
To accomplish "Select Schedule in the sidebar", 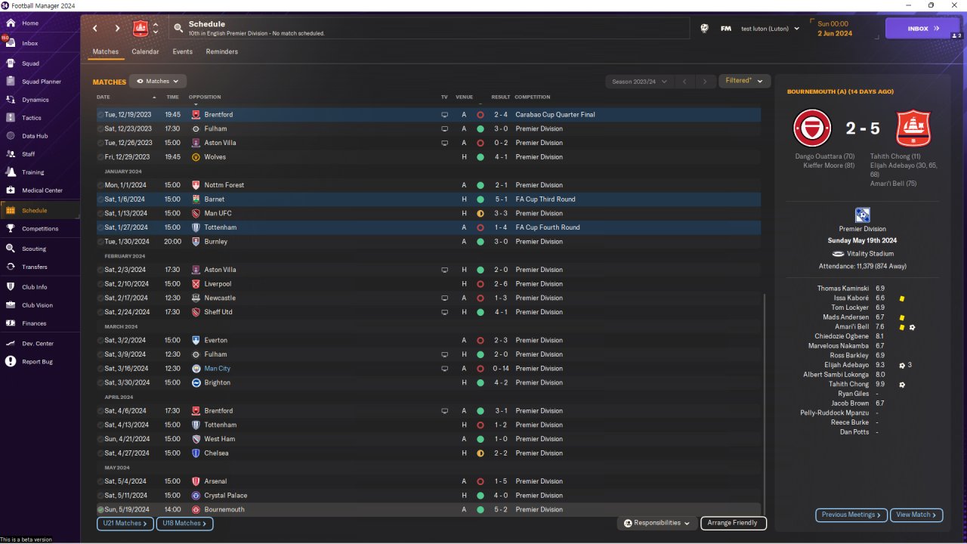I will pos(40,211).
